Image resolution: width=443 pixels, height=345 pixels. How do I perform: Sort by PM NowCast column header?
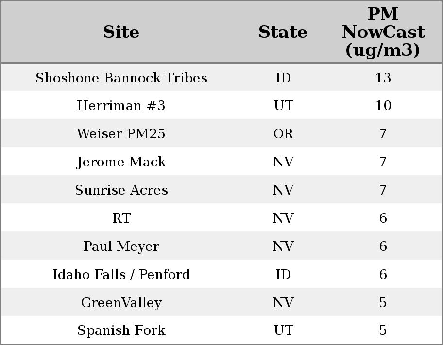(383, 32)
